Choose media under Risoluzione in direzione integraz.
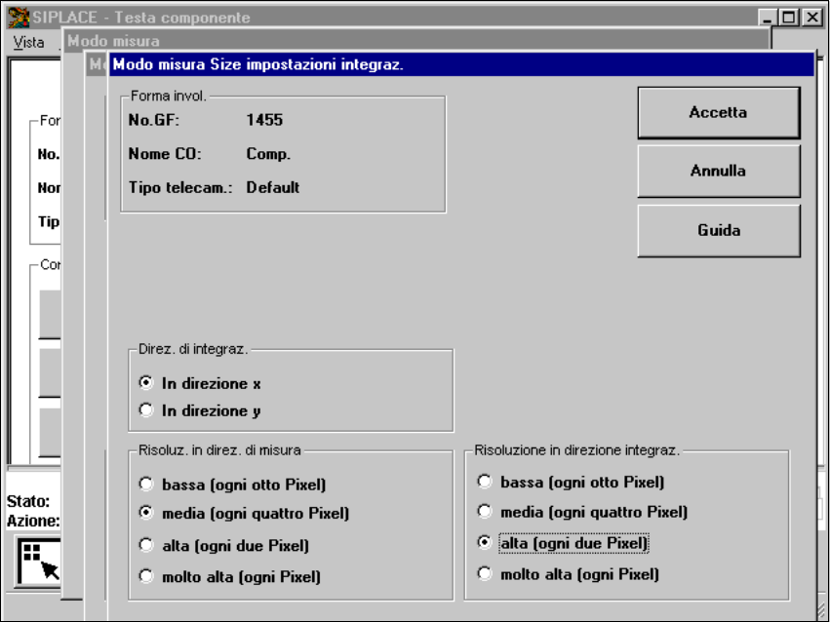The width and height of the screenshot is (830, 622). point(485,512)
